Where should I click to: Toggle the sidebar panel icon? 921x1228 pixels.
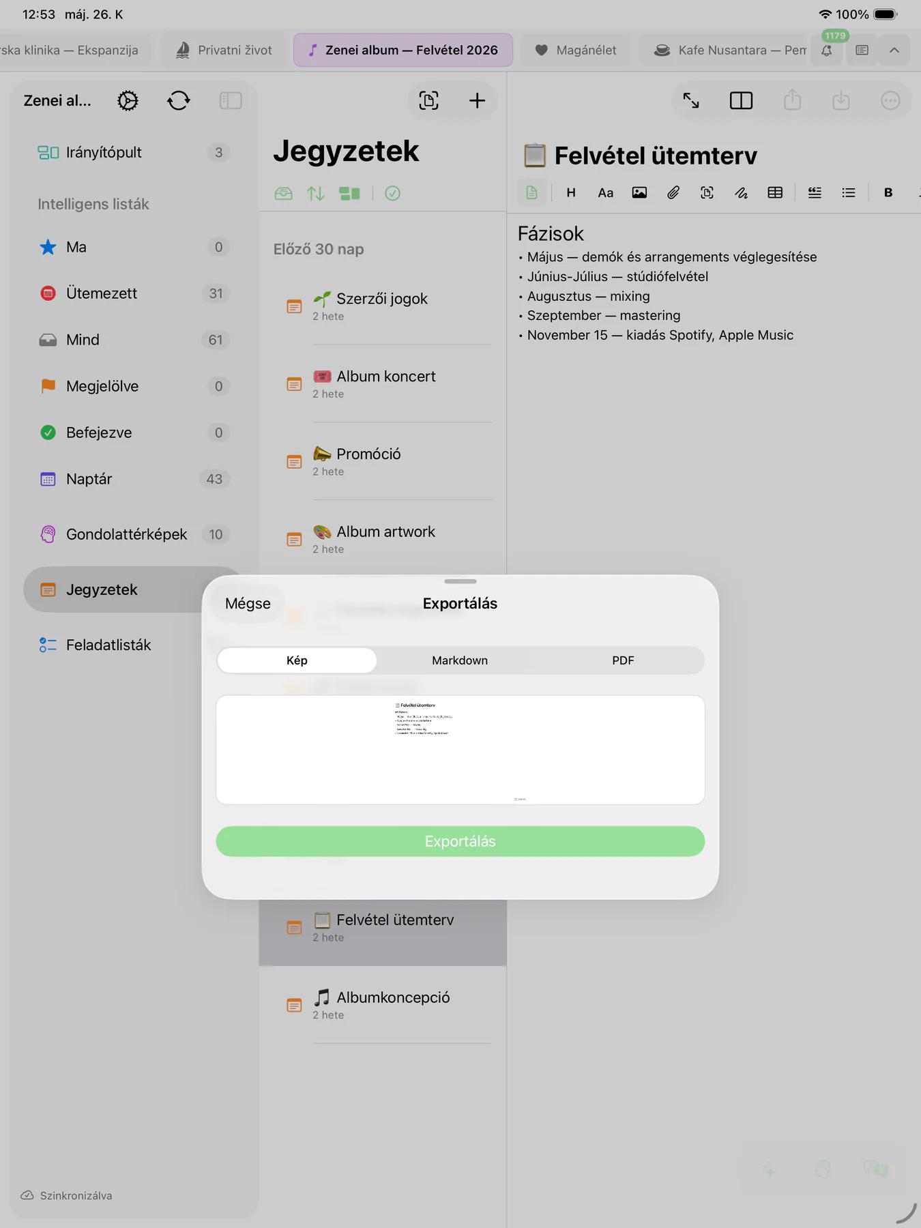[x=231, y=101]
